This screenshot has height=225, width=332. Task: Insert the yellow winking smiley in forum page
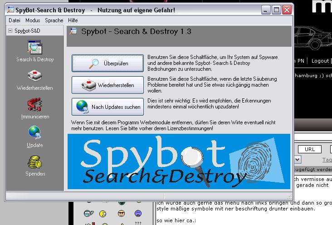[x=103, y=214]
